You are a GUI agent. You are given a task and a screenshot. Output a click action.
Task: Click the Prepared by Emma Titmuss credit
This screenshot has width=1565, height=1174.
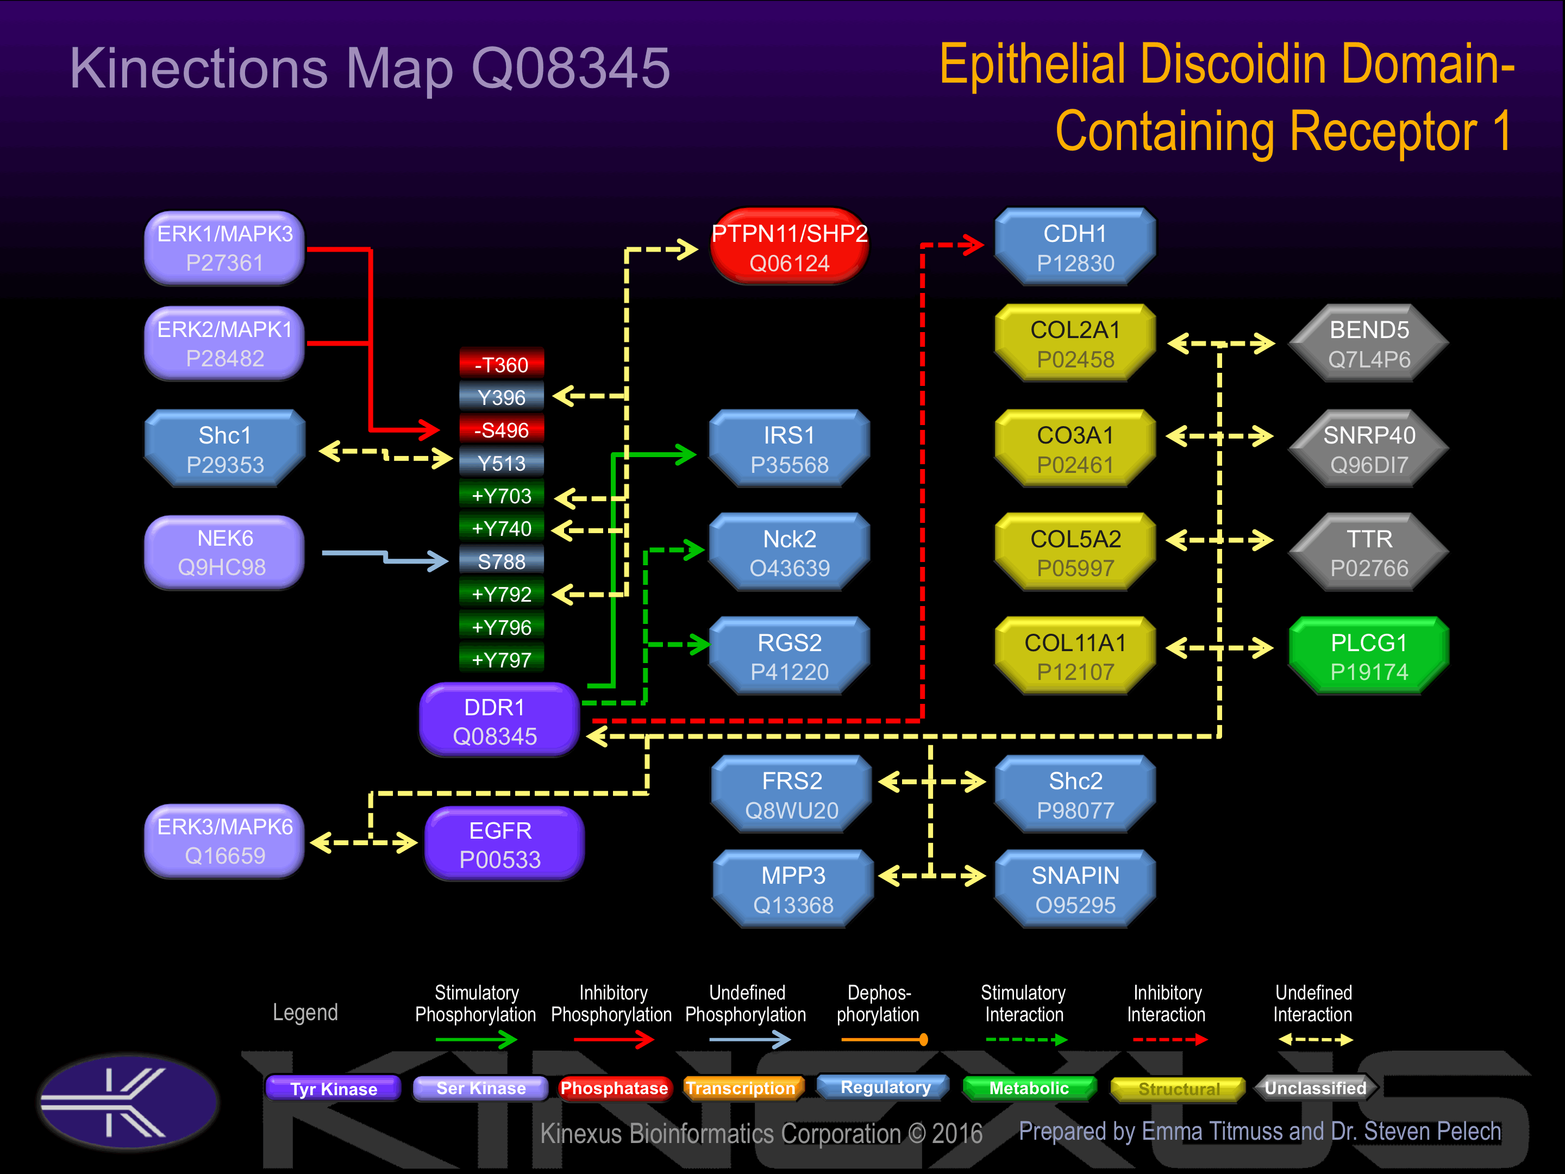pos(1260,1132)
